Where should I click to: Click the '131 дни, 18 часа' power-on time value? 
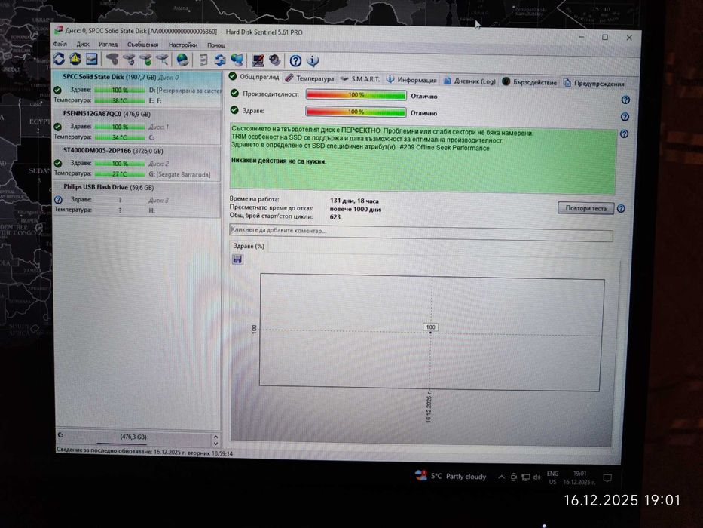354,201
